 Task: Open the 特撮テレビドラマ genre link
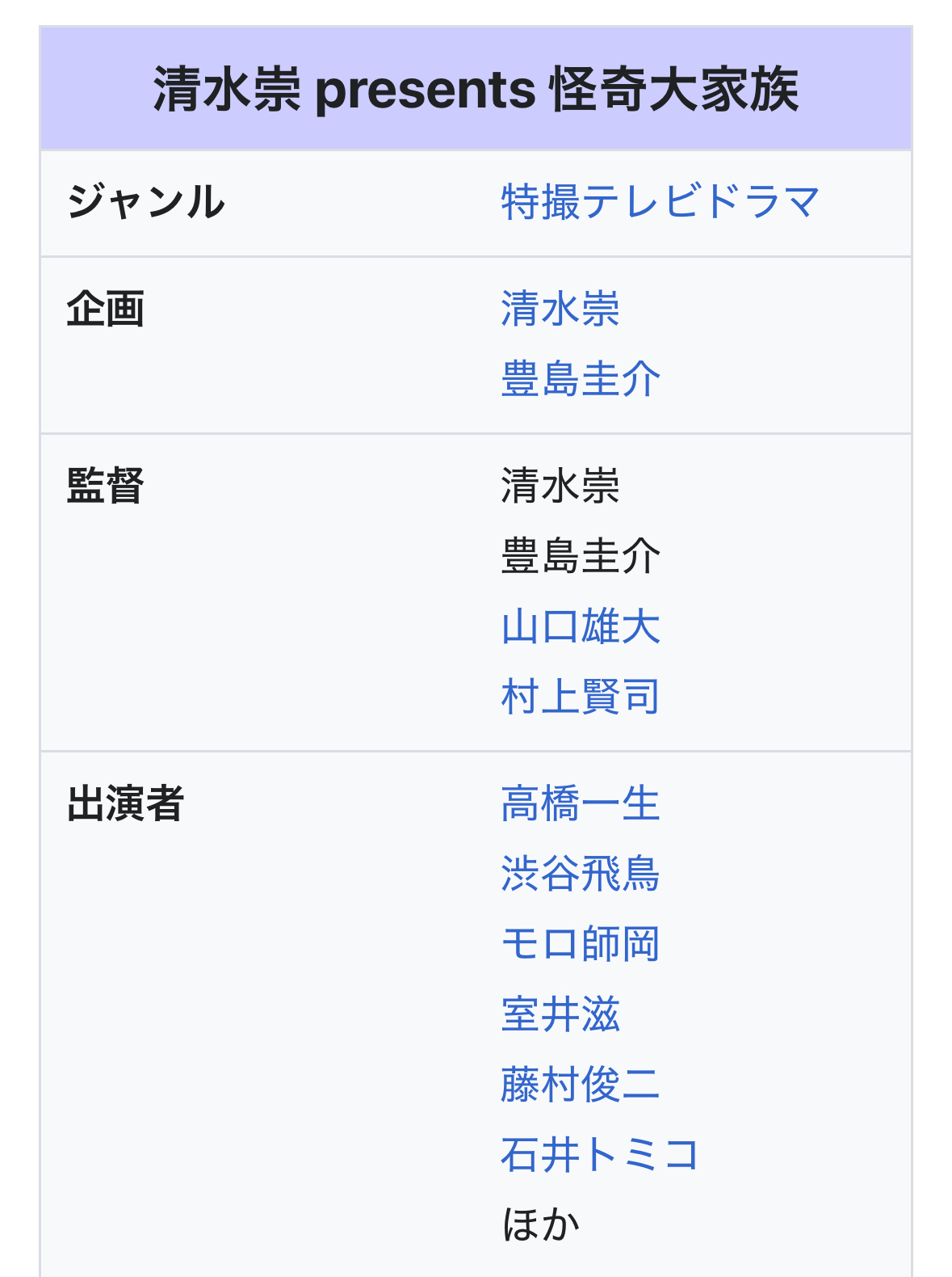point(660,202)
